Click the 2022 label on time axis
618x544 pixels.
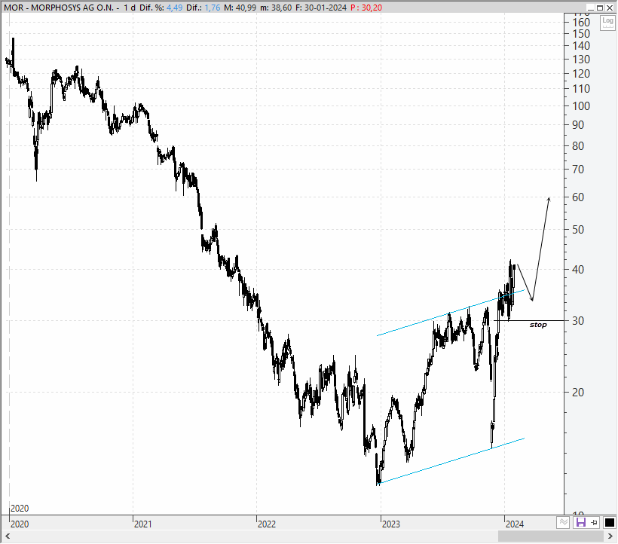267,524
